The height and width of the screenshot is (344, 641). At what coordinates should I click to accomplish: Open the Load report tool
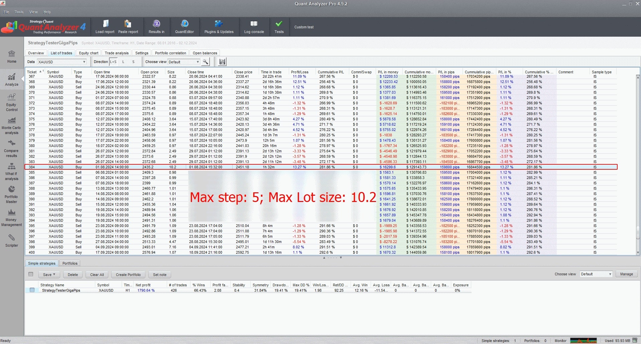tap(105, 27)
